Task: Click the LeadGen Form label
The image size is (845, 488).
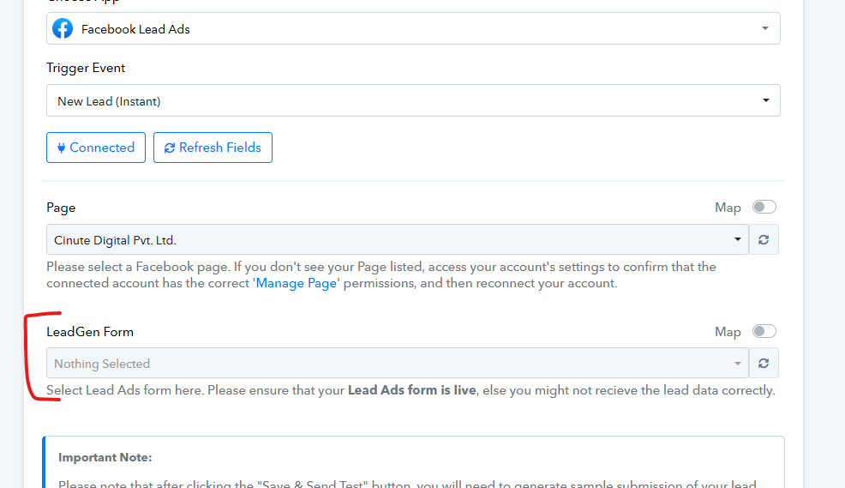Action: (x=90, y=332)
